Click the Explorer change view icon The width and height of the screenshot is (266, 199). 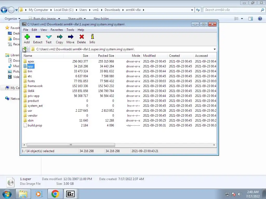[x=236, y=19]
